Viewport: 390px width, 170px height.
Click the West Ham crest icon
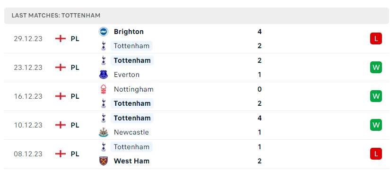(x=104, y=161)
